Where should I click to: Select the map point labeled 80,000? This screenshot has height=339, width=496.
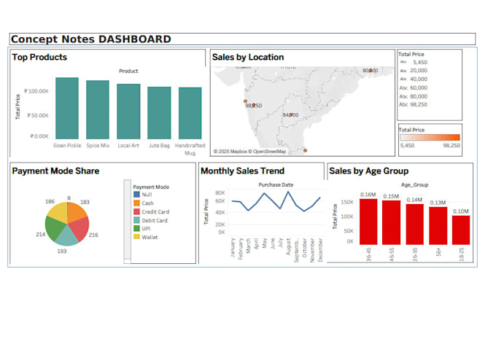[371, 71]
